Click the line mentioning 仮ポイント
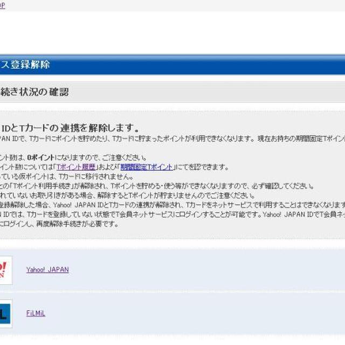Screen dimensions: 345x345 [67, 177]
